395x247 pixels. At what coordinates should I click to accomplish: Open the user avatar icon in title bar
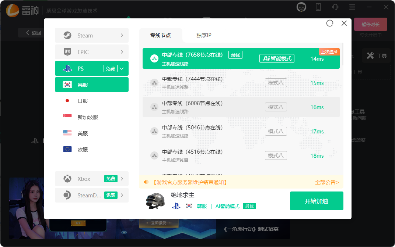click(x=301, y=7)
